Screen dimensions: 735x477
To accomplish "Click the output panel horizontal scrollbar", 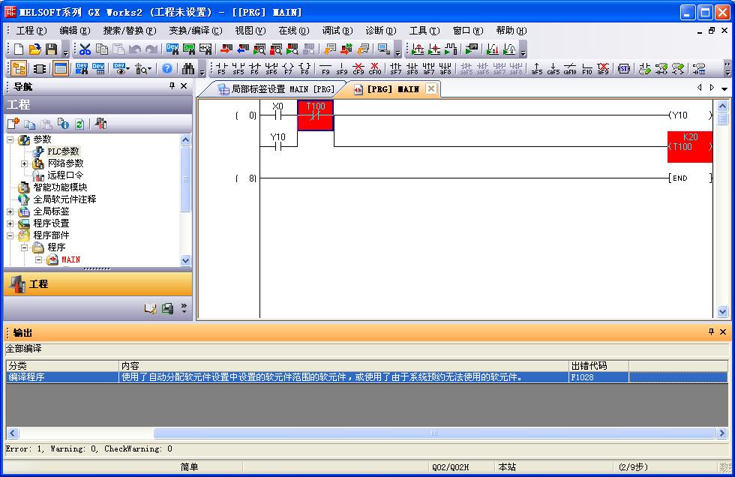I will point(433,433).
